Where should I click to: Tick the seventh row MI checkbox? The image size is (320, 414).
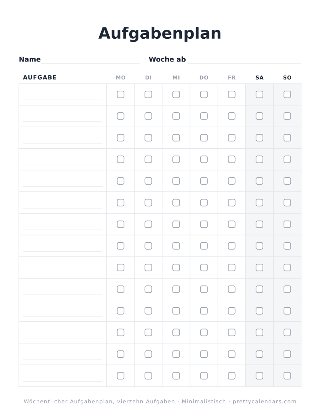coord(176,224)
